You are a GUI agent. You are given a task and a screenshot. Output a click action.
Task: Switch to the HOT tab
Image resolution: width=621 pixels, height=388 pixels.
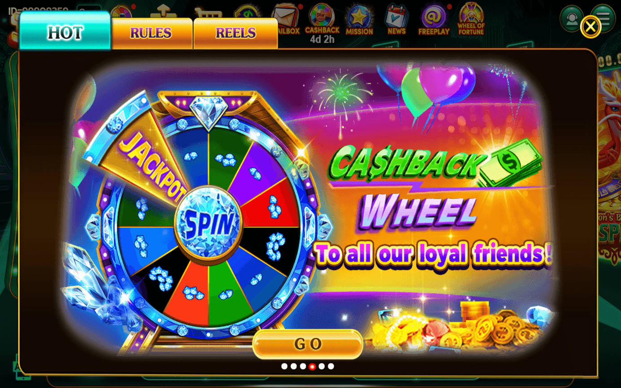65,31
